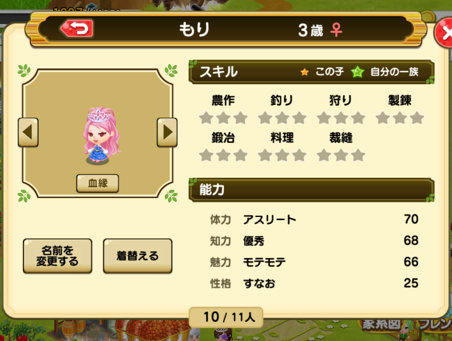Click the red back arrow button
Viewport: 452px width, 341px height.
77,28
